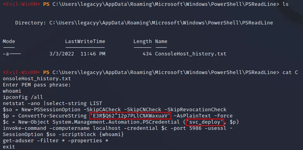Click the Name column header
The height and width of the screenshot is (150, 303).
coord(161,41)
